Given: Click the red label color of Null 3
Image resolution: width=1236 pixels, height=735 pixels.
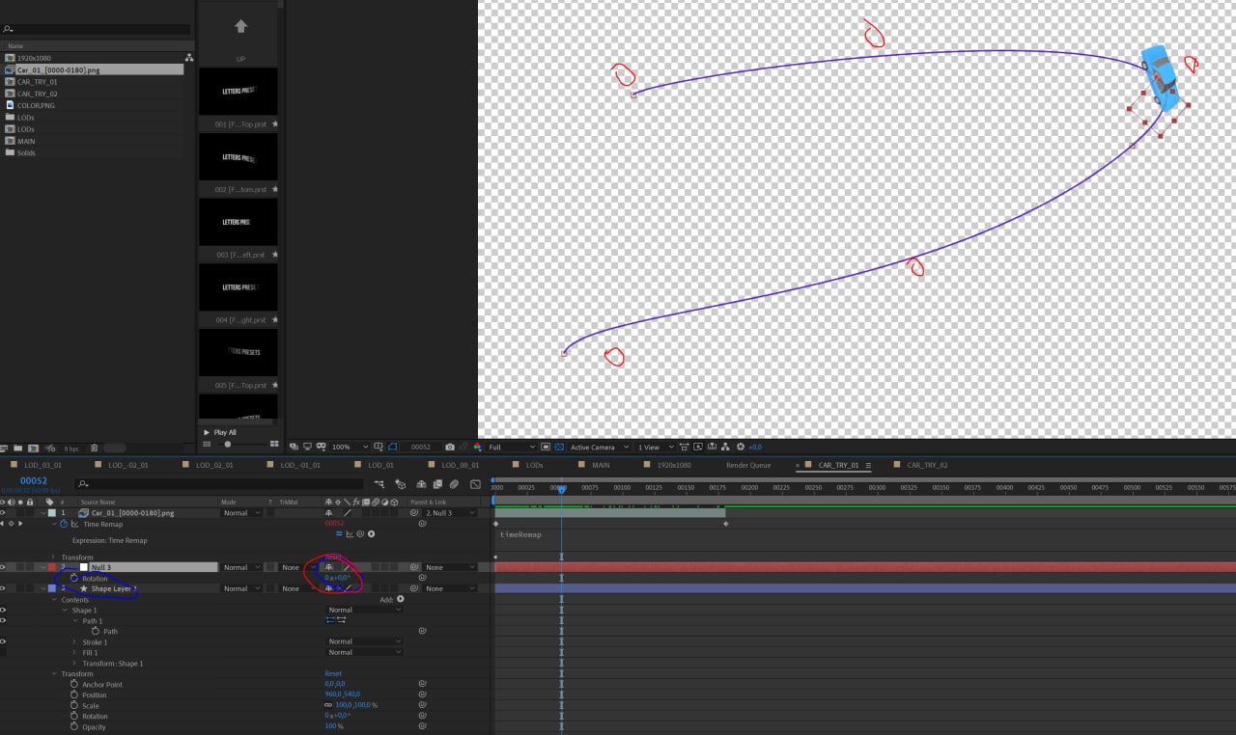Looking at the screenshot, I should (x=52, y=567).
